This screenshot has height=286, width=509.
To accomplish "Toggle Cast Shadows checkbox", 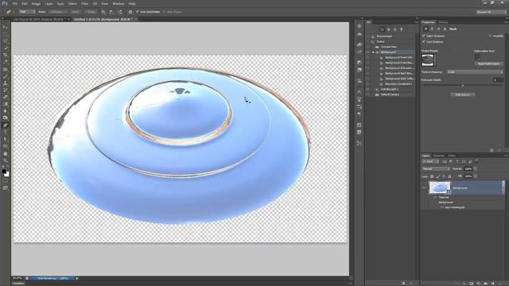I will 424,41.
